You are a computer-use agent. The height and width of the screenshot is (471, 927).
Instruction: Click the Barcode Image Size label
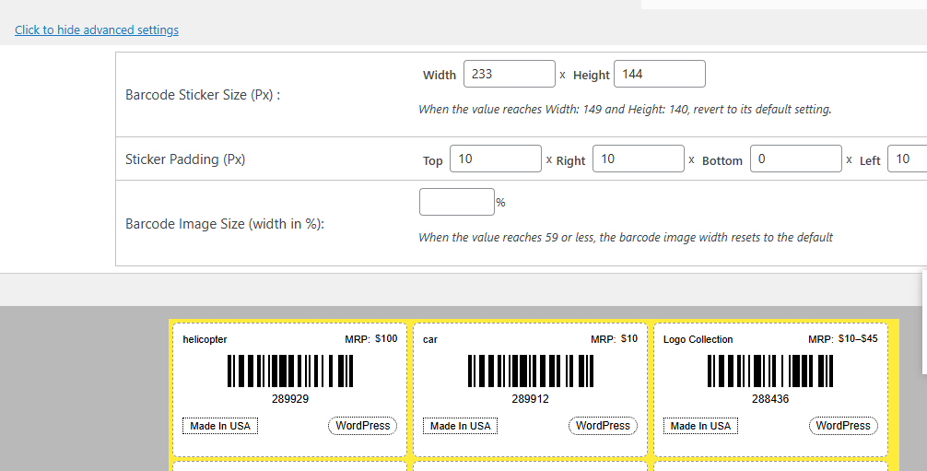coord(225,224)
